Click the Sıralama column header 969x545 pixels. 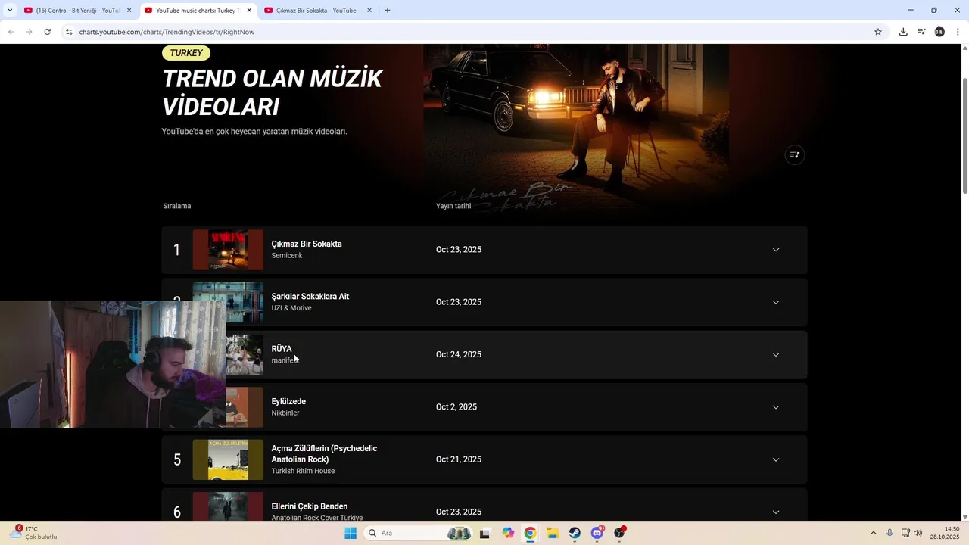coord(177,206)
